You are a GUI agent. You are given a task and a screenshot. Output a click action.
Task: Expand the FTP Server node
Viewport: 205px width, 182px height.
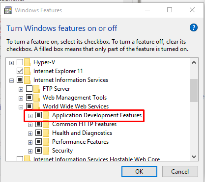click(x=21, y=89)
